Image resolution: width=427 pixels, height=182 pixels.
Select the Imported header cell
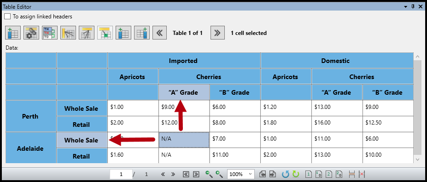[184, 61]
